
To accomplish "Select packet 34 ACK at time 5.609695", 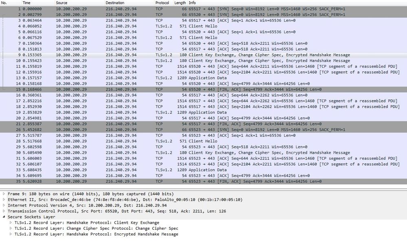I will pyautogui.click(x=204, y=176).
